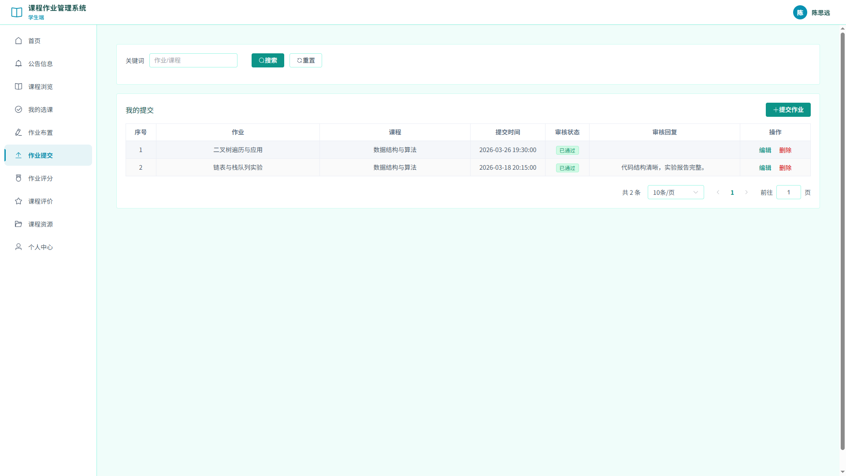This screenshot has width=846, height=476.
Task: Click the next page arrow
Action: click(746, 192)
